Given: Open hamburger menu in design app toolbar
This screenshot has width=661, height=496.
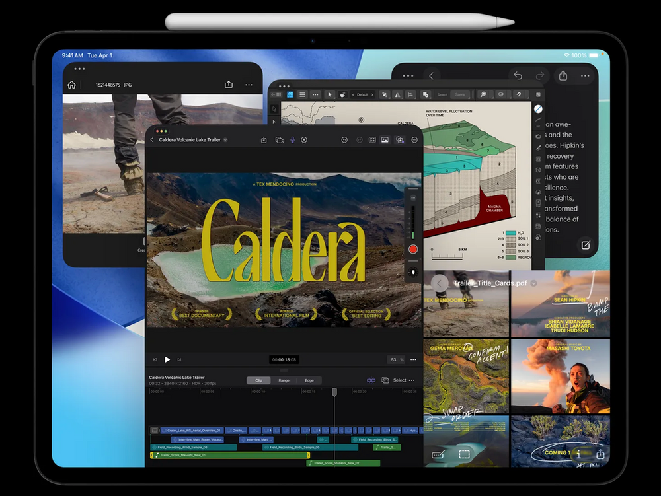Looking at the screenshot, I should (x=302, y=94).
